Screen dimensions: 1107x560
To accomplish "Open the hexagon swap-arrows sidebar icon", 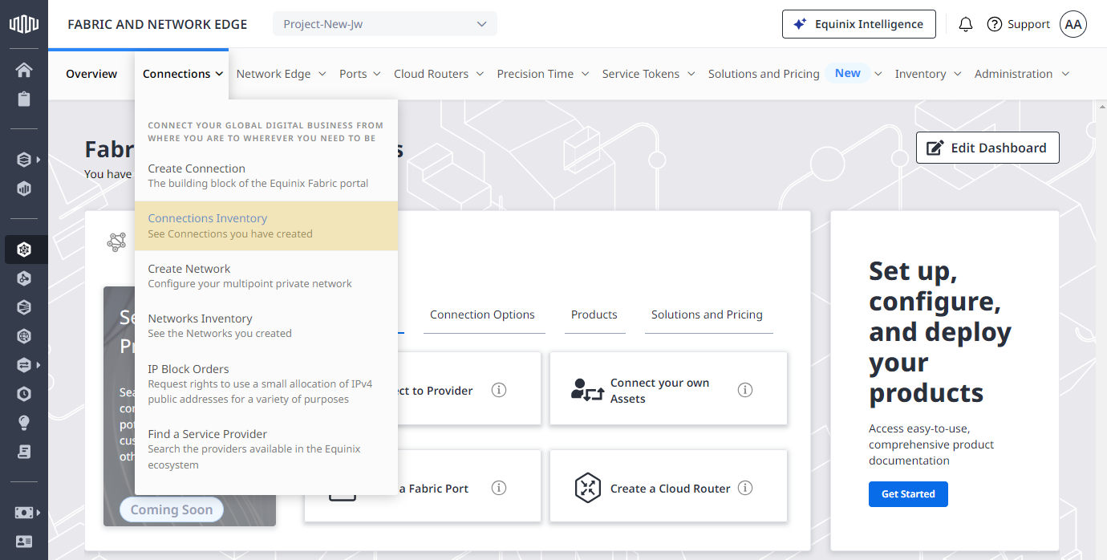I will pos(24,365).
